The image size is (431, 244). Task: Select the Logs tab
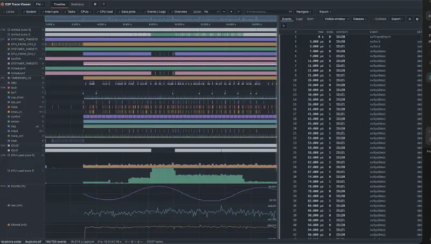coord(300,19)
